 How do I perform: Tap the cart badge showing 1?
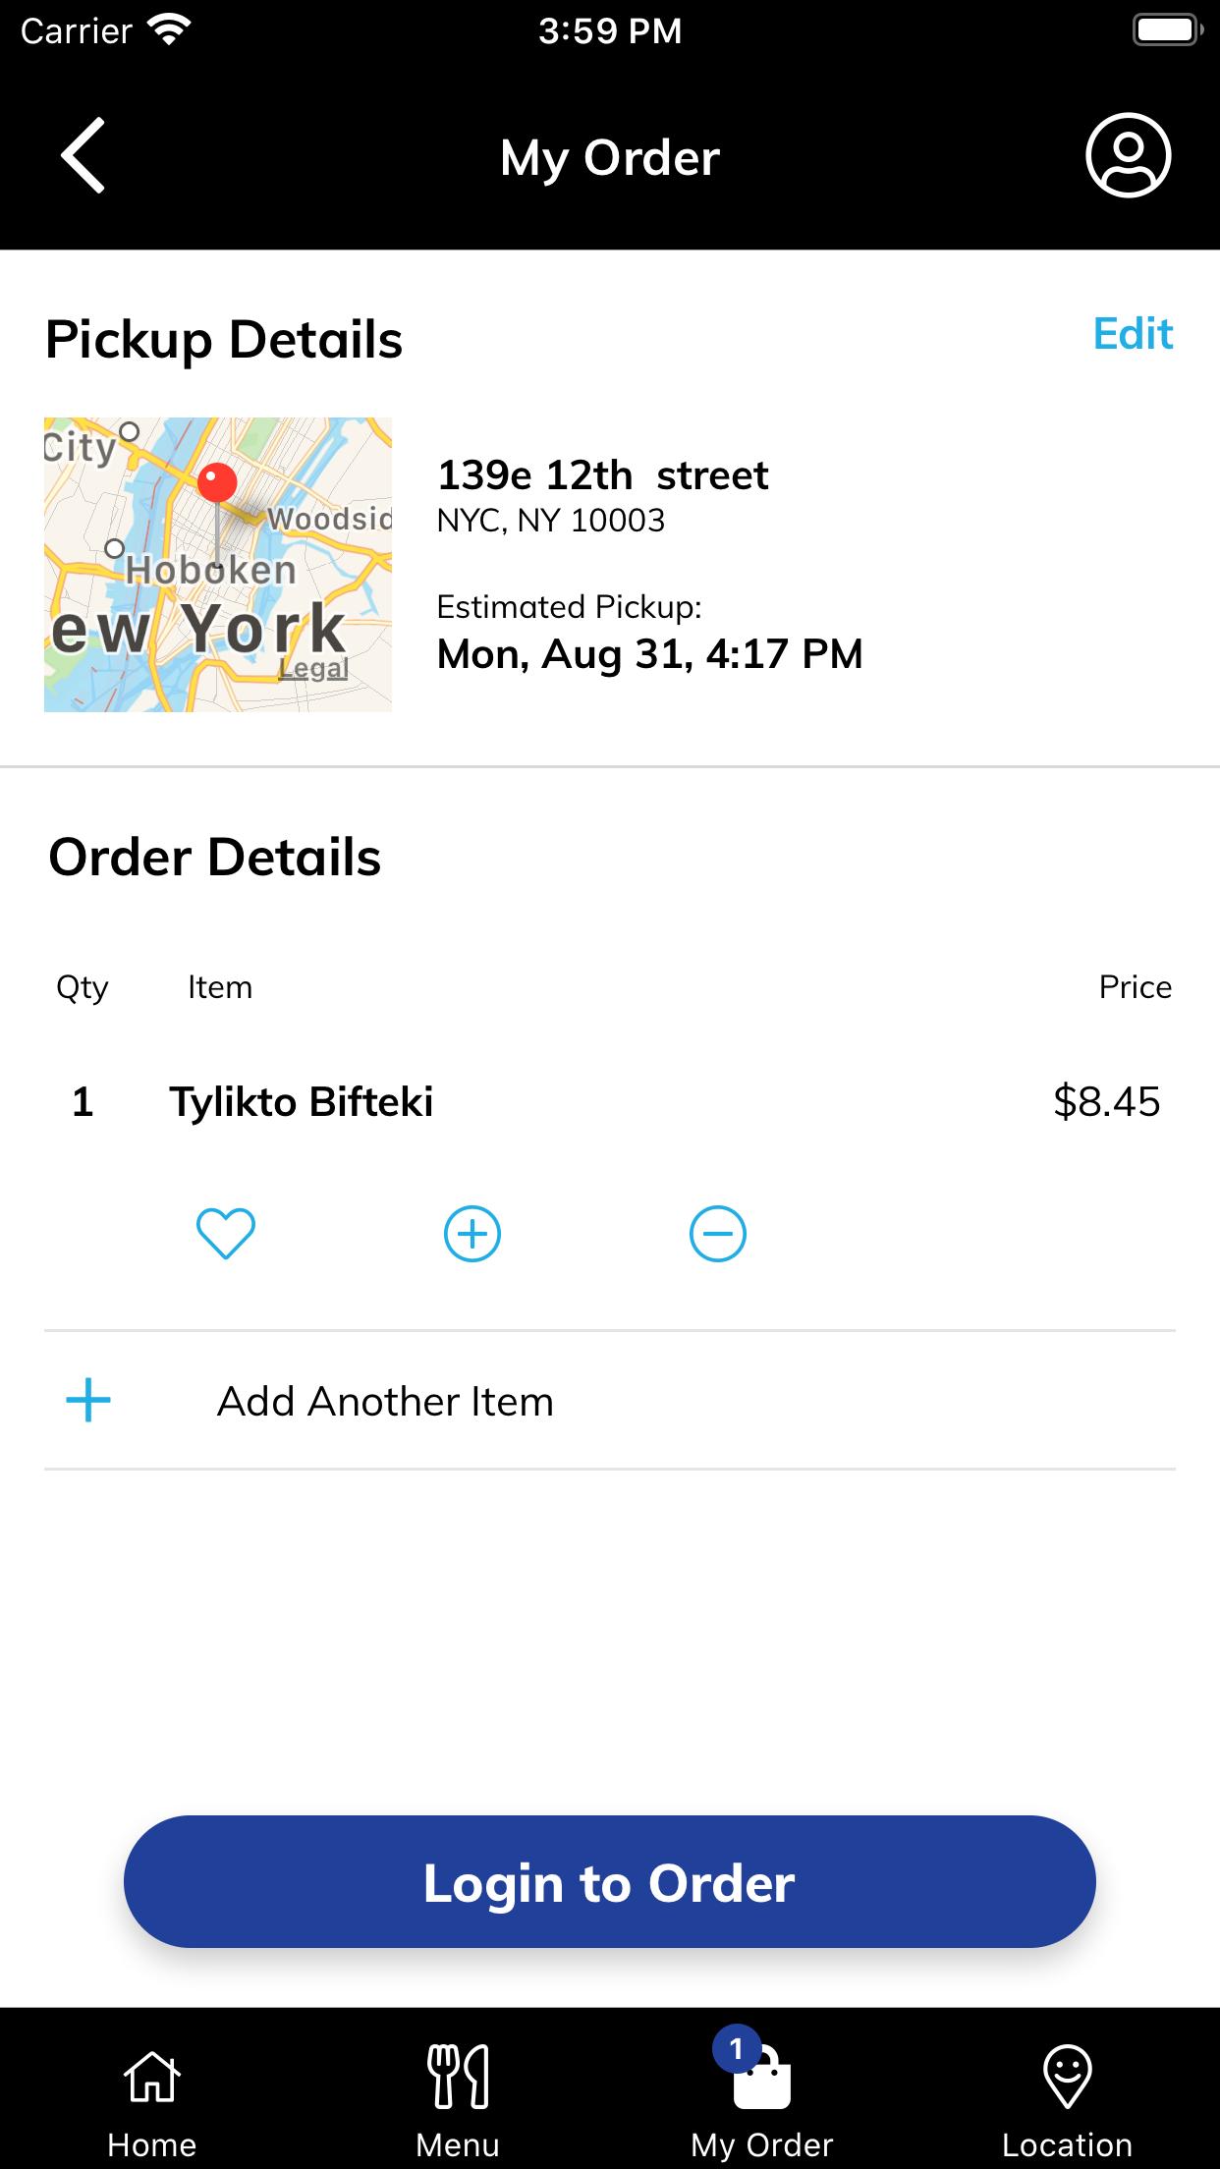click(737, 2048)
